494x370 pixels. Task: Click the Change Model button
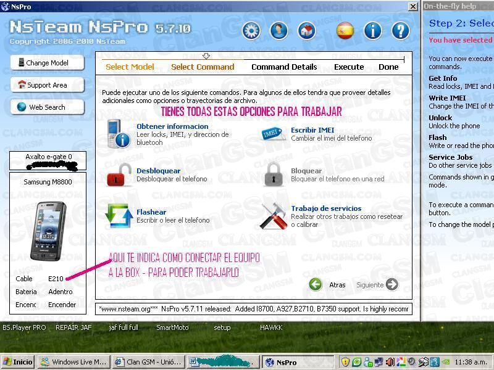click(48, 62)
